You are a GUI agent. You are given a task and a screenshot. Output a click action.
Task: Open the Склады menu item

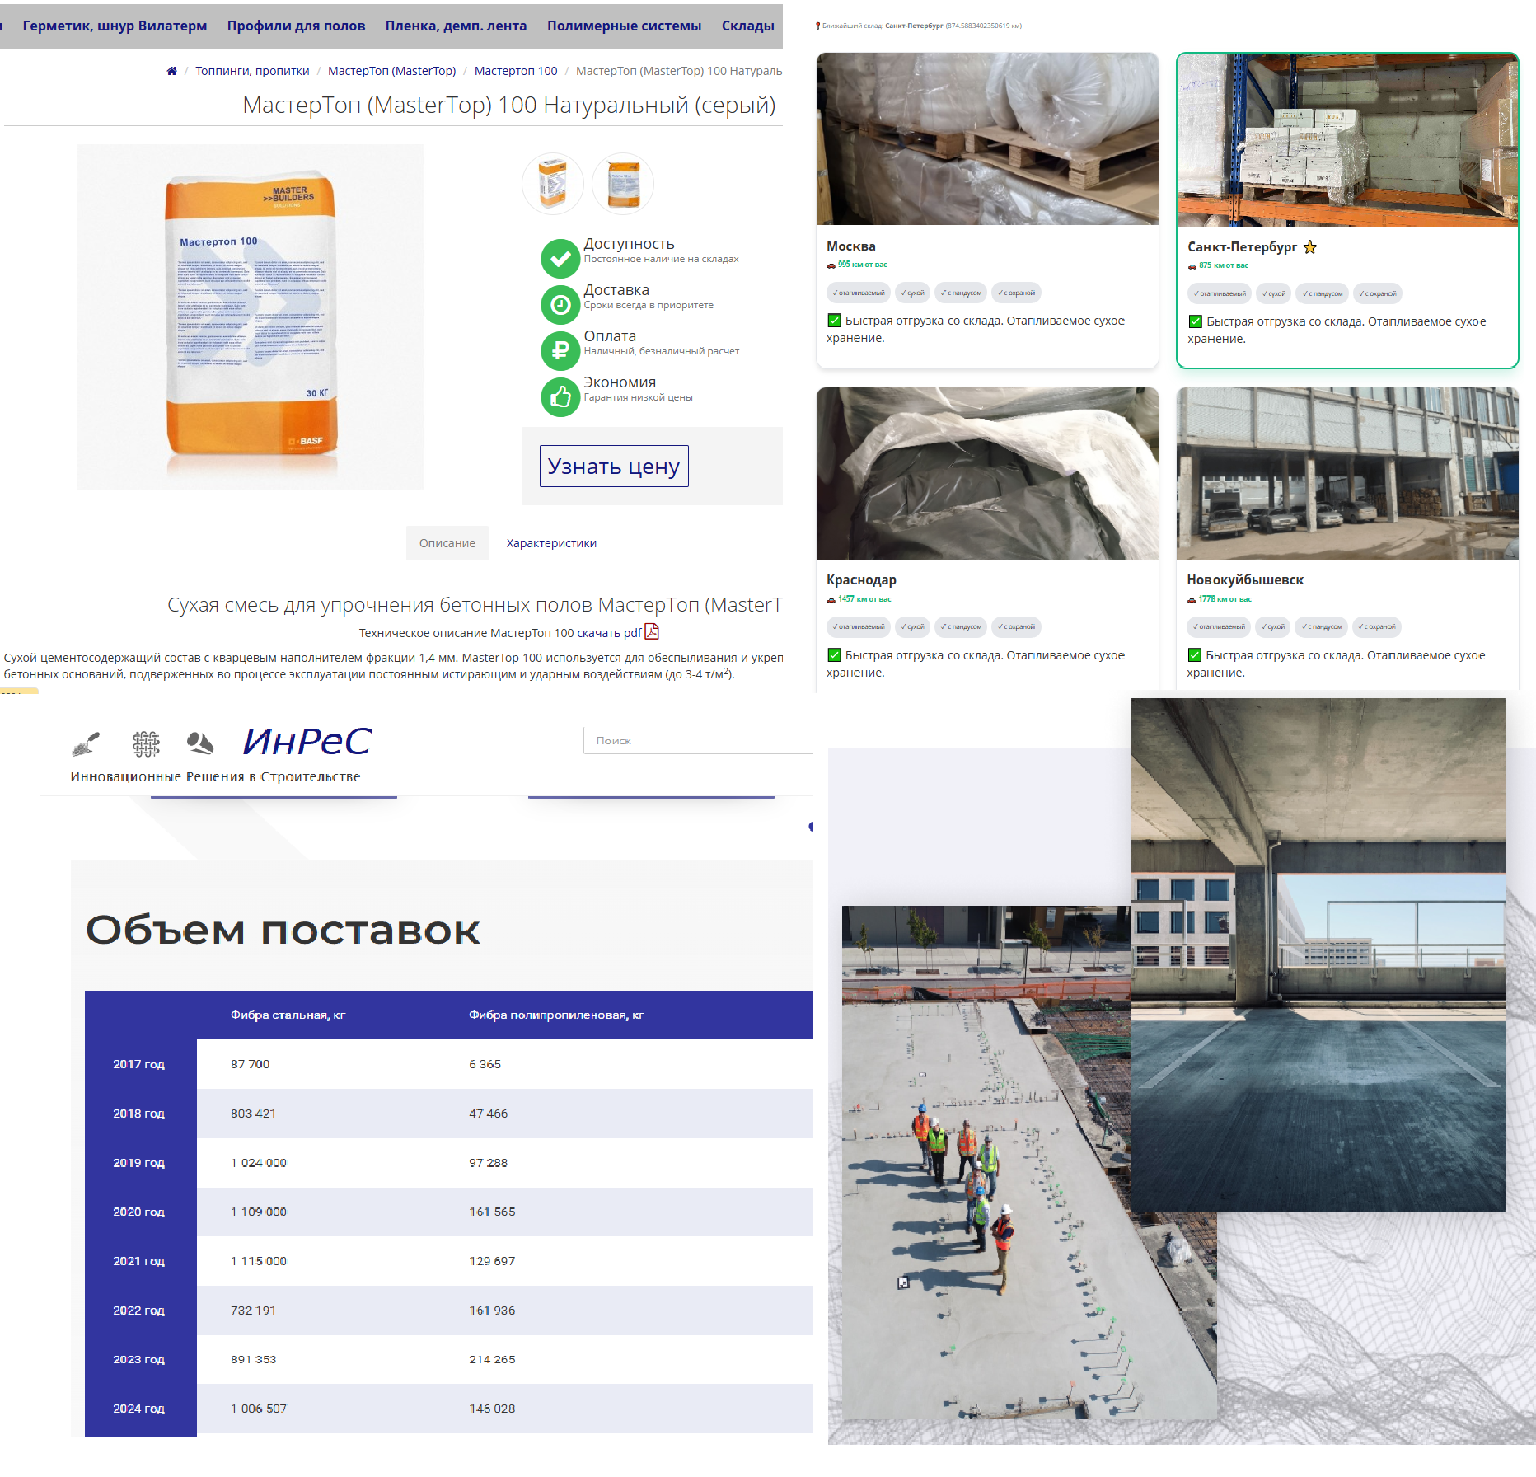(748, 26)
